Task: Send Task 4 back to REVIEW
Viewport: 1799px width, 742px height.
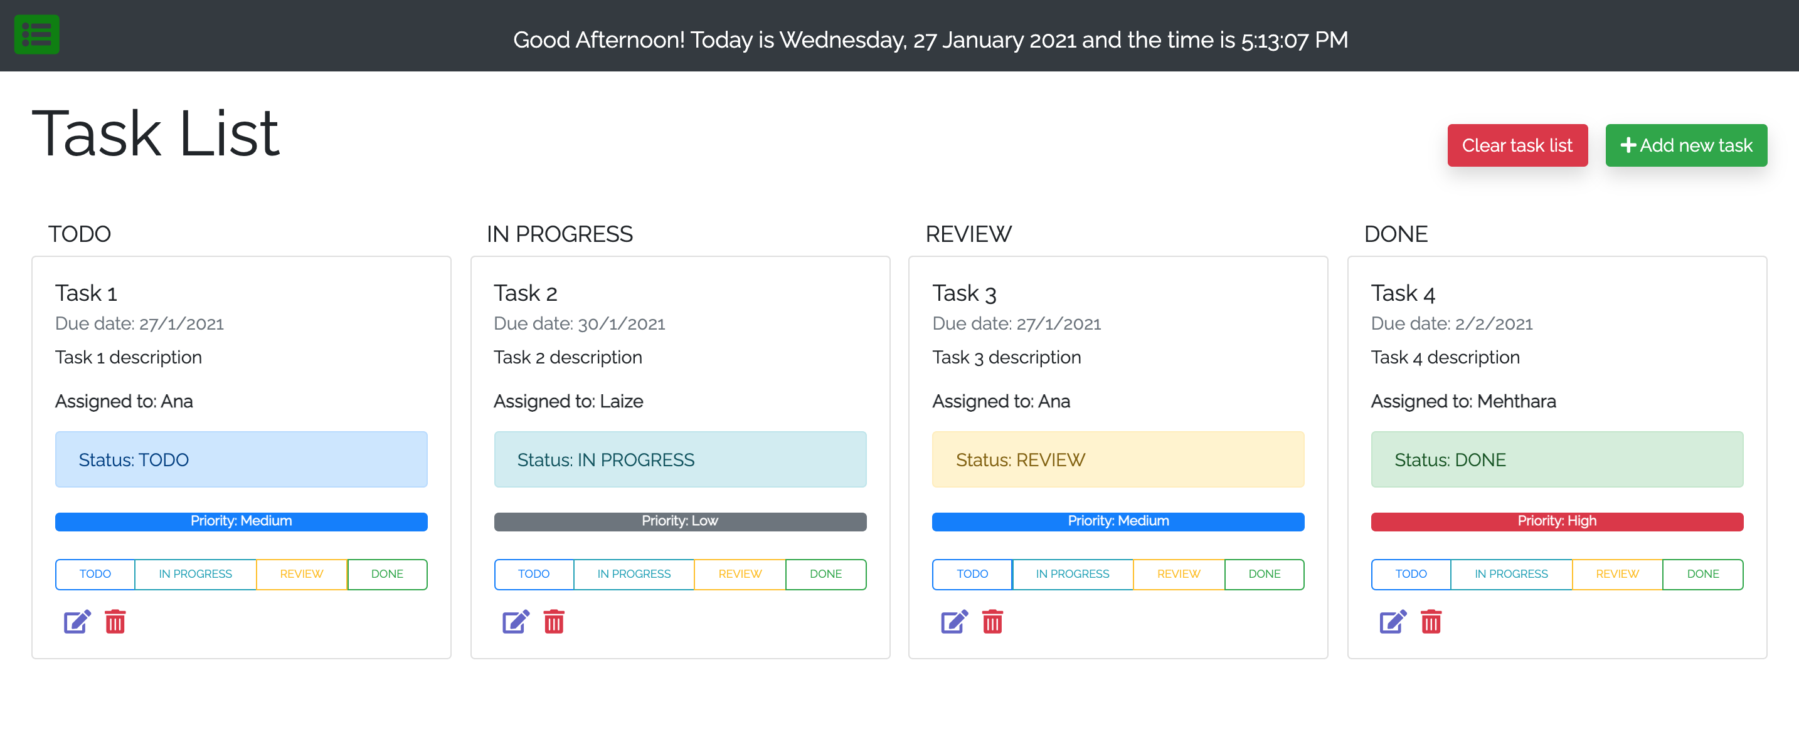Action: [1616, 574]
